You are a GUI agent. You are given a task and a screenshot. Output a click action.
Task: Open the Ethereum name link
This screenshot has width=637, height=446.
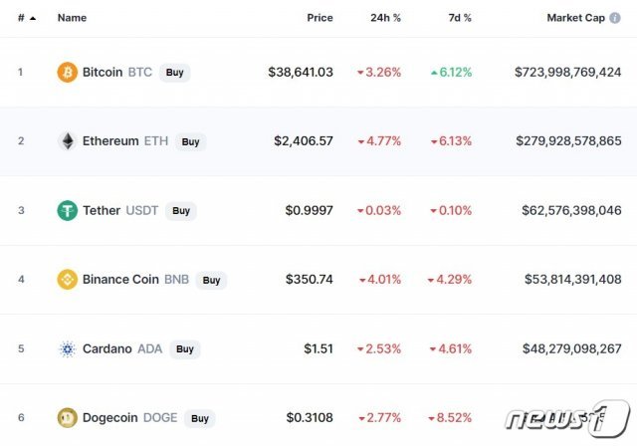[110, 141]
